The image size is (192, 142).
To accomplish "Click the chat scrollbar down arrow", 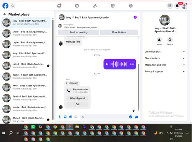I will [x=138, y=111].
